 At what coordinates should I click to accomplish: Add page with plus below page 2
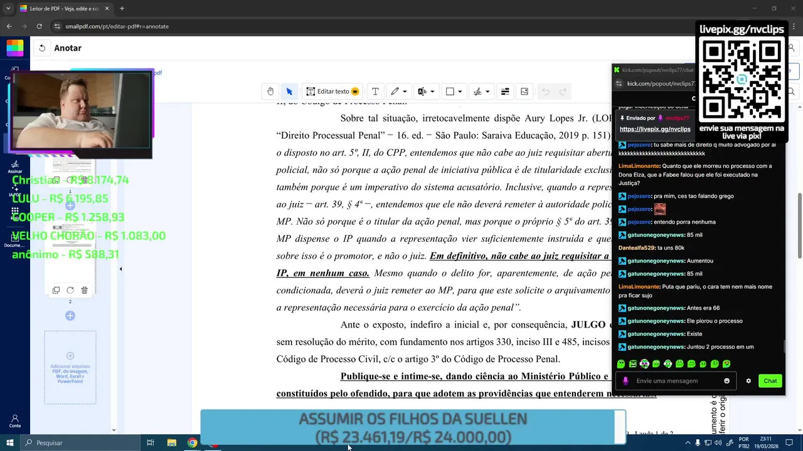70,316
